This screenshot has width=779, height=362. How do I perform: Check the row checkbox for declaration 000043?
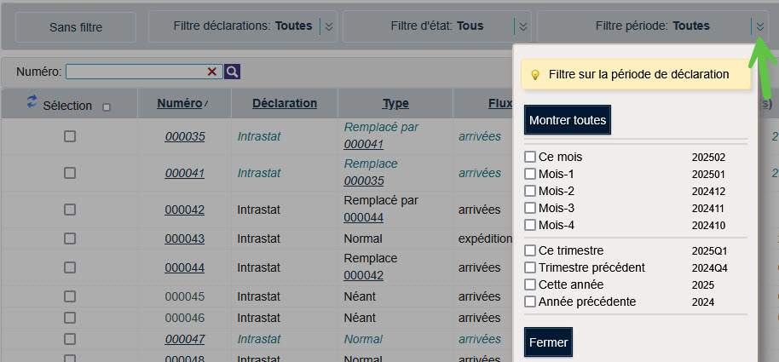[70, 238]
